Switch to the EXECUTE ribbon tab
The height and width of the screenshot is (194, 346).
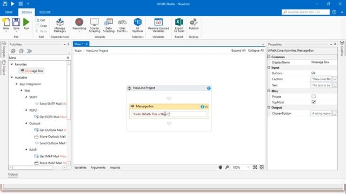click(x=45, y=12)
